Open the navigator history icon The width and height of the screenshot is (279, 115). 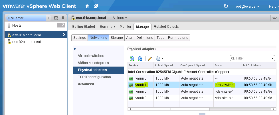56,18
